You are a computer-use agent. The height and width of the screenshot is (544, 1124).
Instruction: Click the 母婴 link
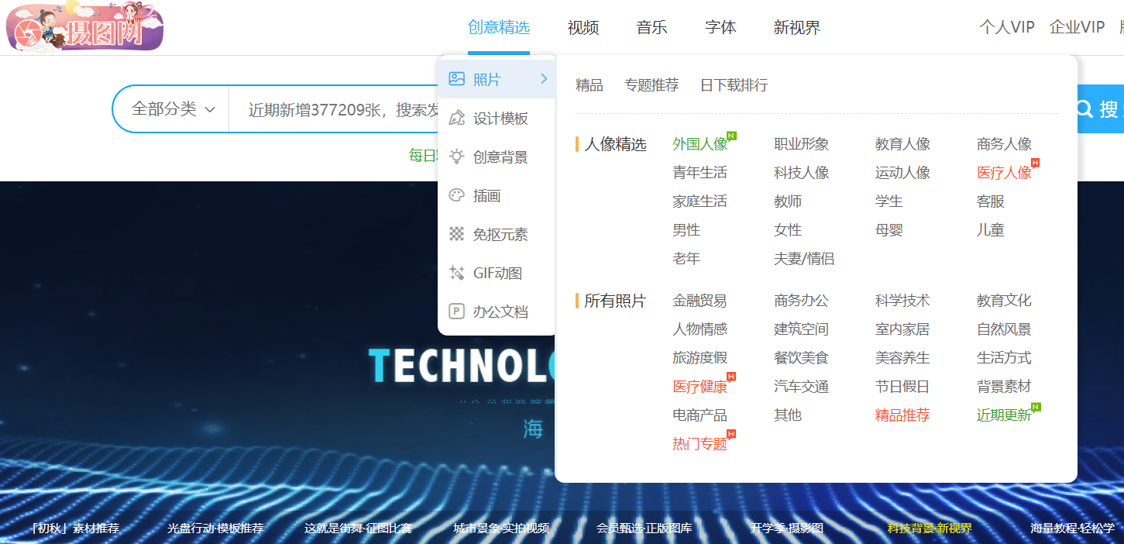[x=889, y=230]
